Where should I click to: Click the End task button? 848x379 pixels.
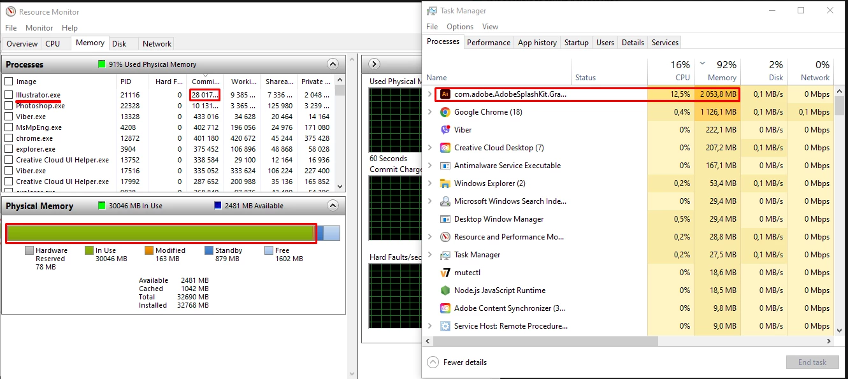[812, 362]
